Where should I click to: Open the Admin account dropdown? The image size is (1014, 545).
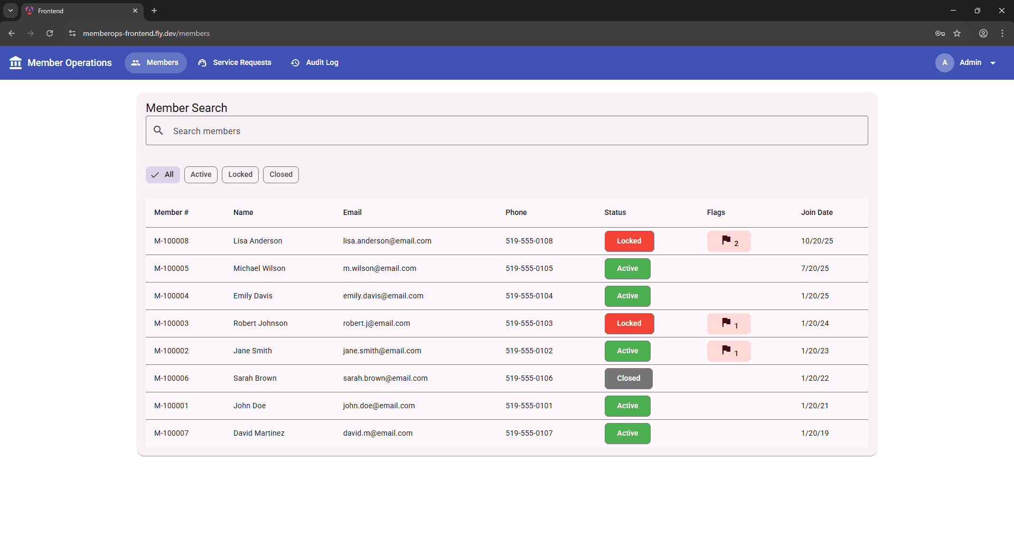click(x=993, y=62)
